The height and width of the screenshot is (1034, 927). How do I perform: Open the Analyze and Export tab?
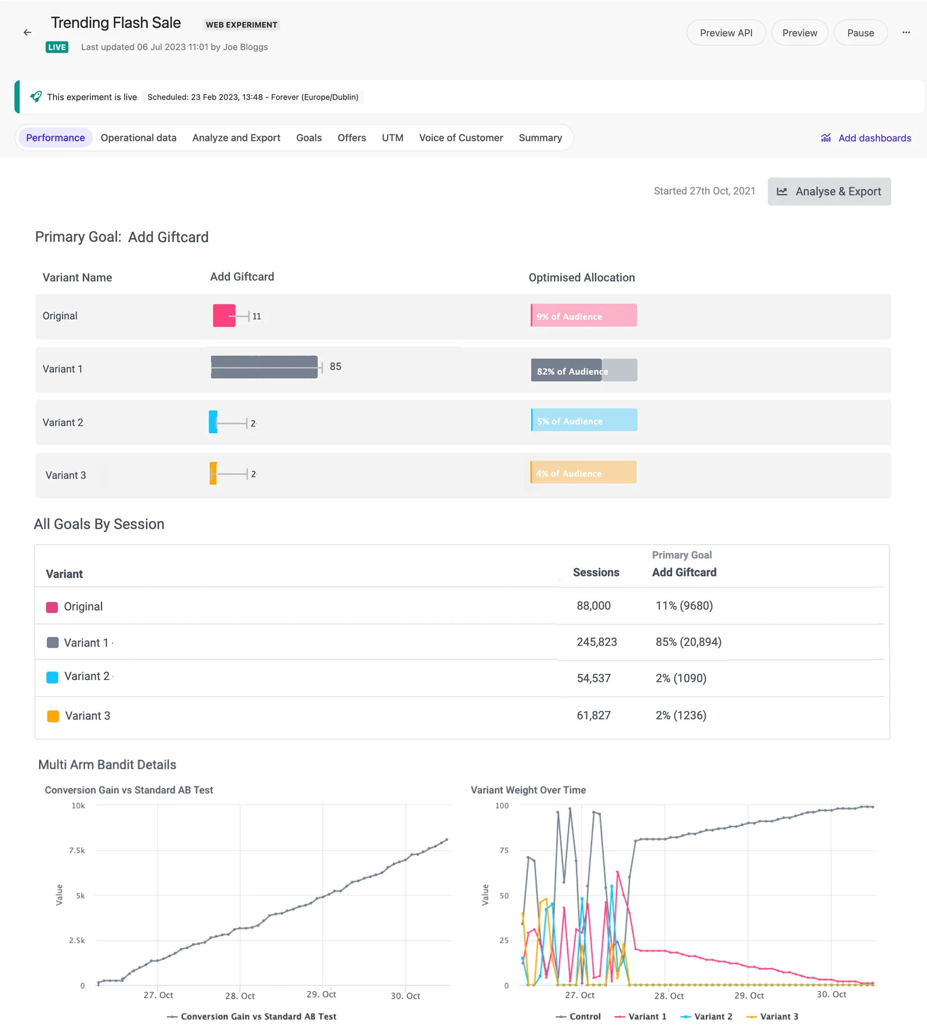pyautogui.click(x=236, y=138)
